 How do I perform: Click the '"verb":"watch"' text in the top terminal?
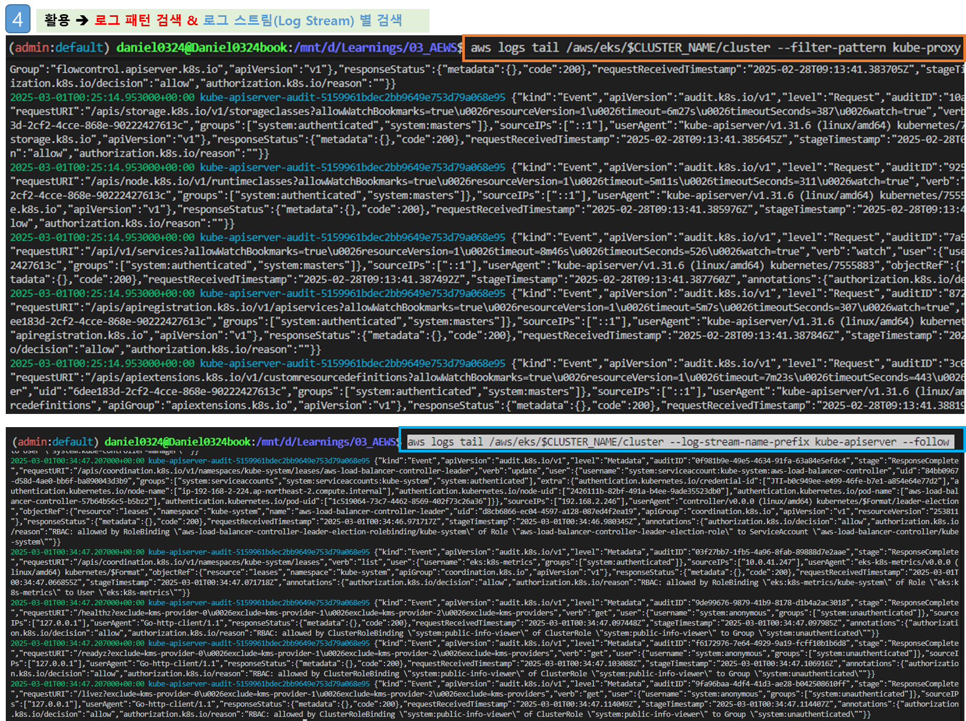(x=850, y=252)
